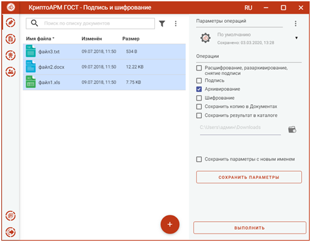Image resolution: width=311 pixels, height=242 pixels.
Task: Open the document list three-dot menu
Action: click(x=176, y=23)
